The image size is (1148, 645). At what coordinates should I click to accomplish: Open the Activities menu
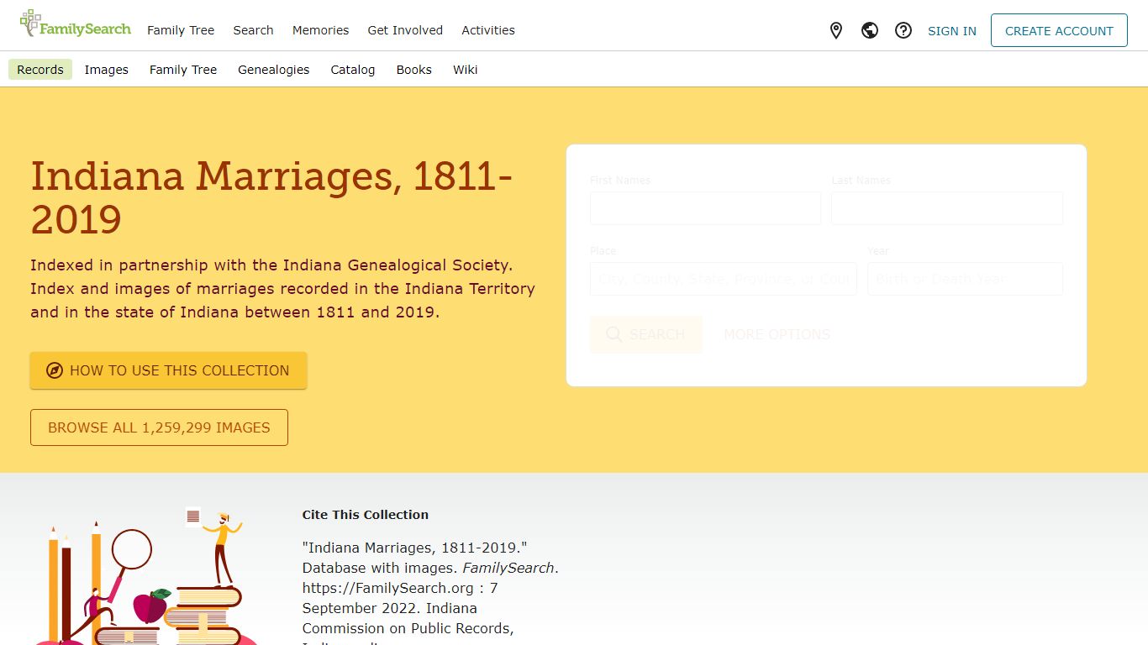[488, 30]
